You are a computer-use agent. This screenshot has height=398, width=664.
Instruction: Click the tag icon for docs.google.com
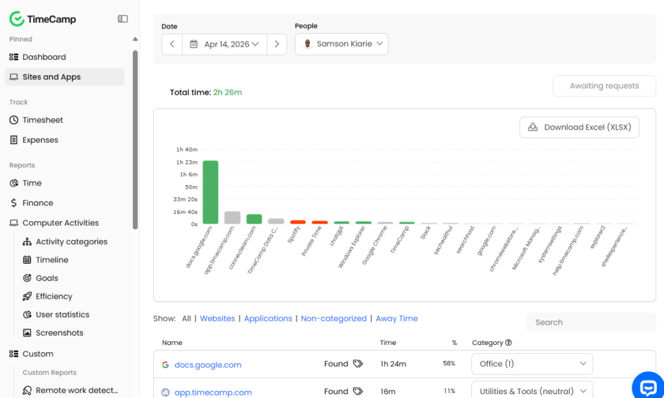[x=358, y=364]
